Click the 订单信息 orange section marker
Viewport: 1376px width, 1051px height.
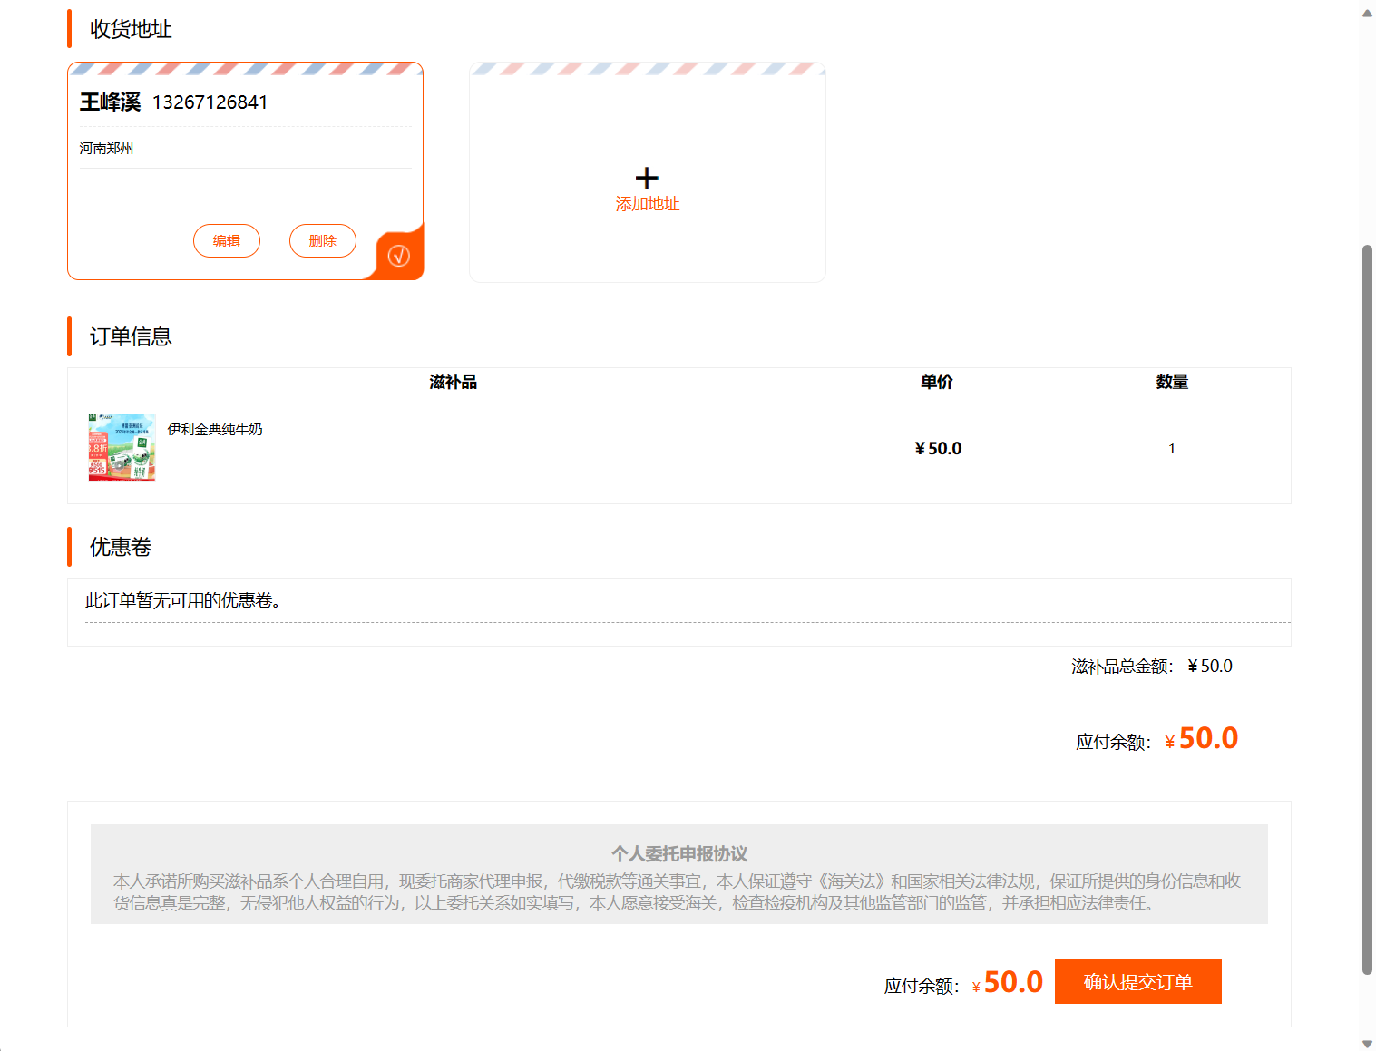coord(70,336)
